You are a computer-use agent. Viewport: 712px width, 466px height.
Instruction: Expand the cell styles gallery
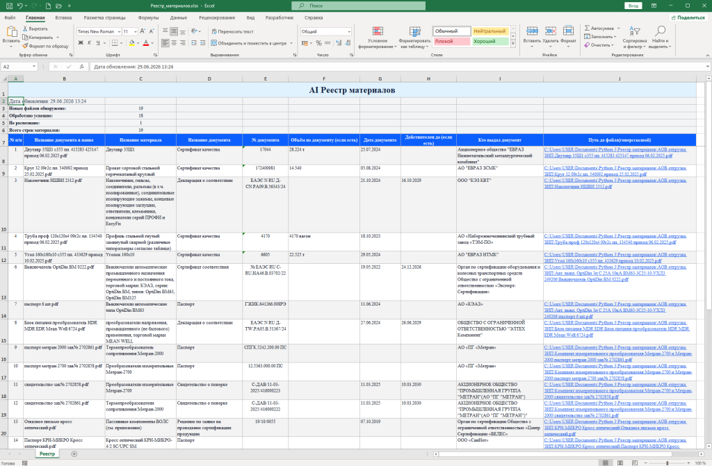coord(513,44)
